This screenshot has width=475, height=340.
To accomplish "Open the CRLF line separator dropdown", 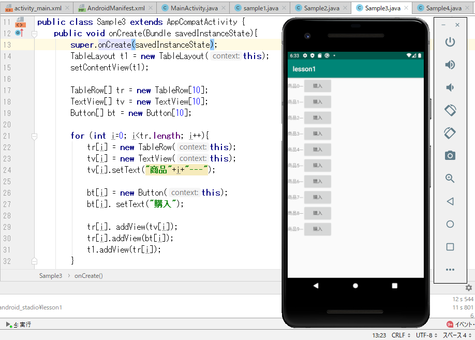I will (x=401, y=335).
